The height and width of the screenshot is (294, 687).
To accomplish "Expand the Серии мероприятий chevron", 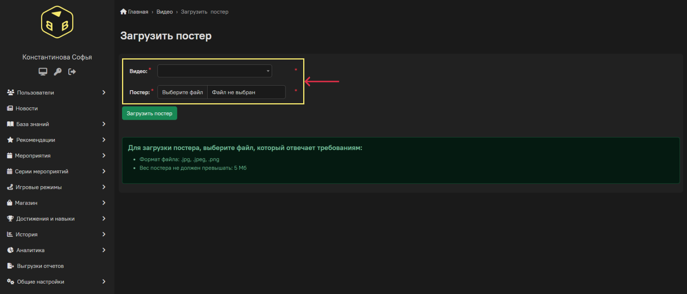I will point(104,171).
